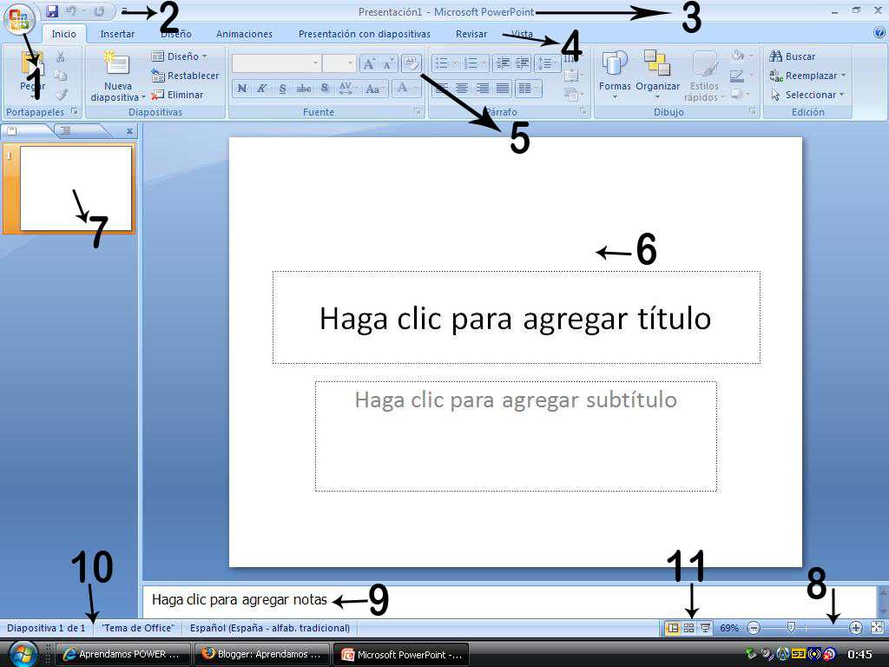889x667 pixels.
Task: Zoom in with the plus button
Action: (x=855, y=628)
